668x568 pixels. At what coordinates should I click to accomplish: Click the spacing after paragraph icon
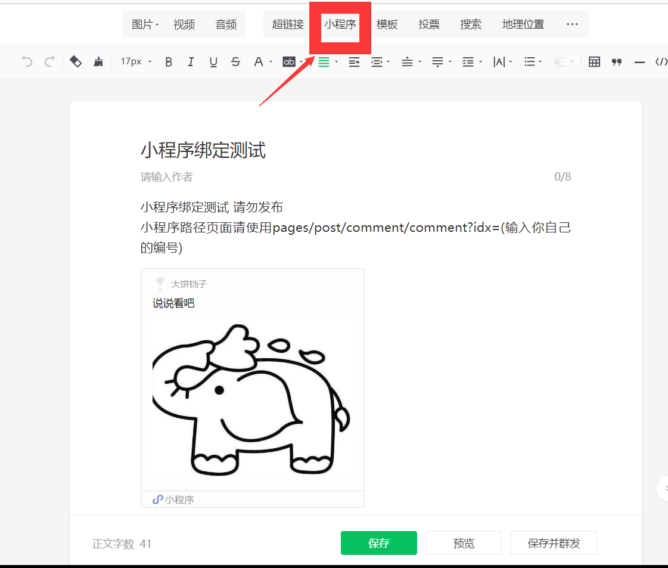[x=437, y=62]
